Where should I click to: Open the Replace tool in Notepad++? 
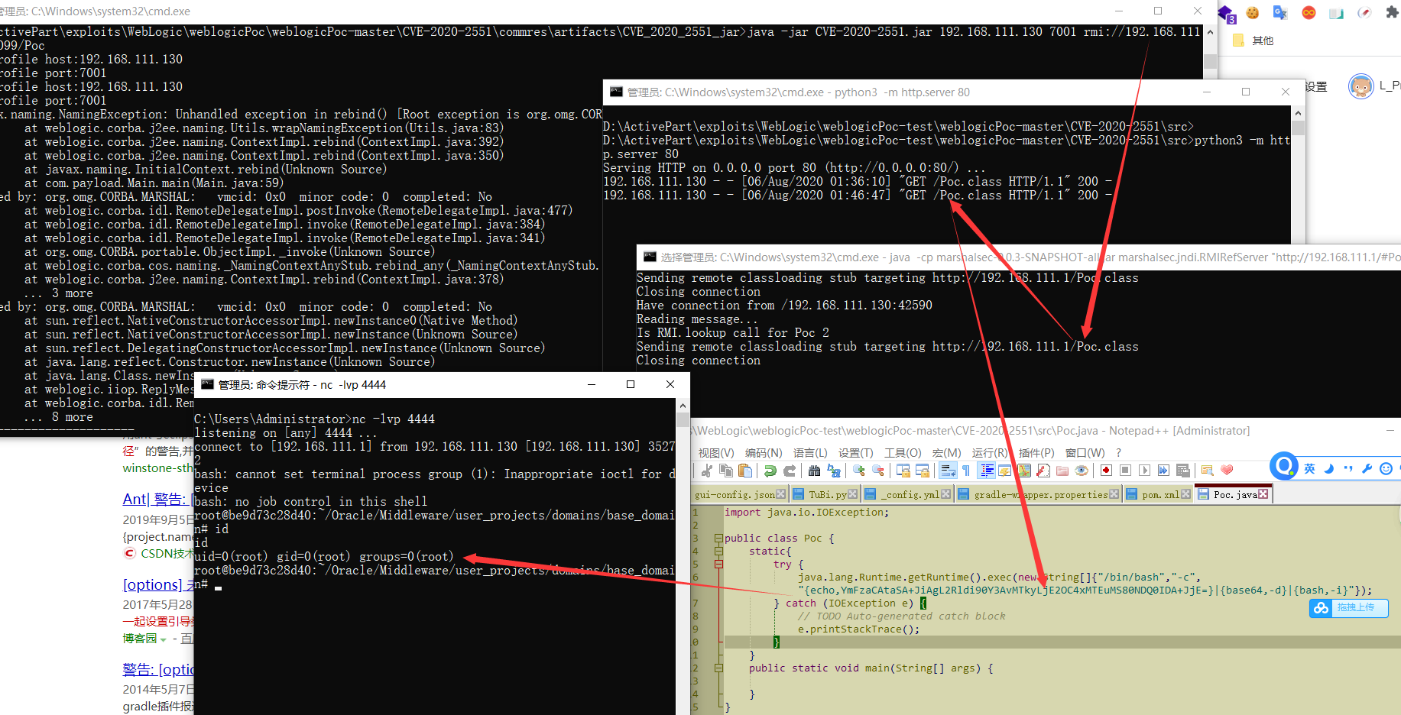[834, 471]
